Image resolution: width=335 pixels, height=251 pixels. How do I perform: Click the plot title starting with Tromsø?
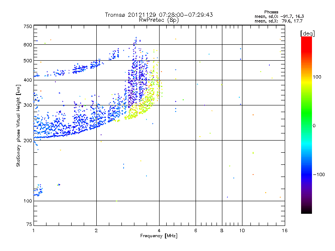159,15
